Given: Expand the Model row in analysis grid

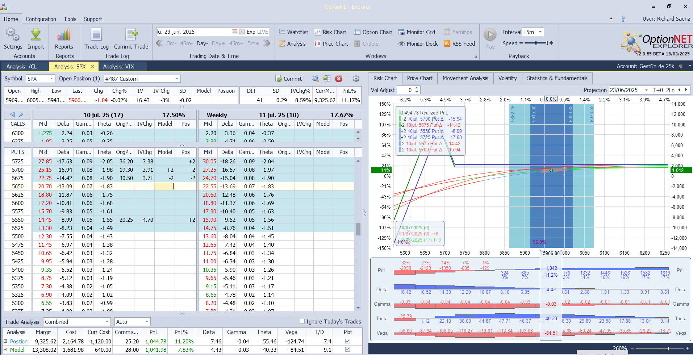Looking at the screenshot, I should point(5,350).
